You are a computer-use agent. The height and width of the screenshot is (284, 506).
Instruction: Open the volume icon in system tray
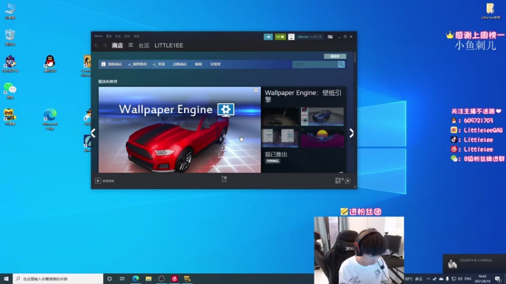point(460,279)
